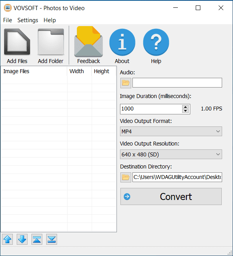Screen dimensions: 233x256
Task: Open the File menu
Action: click(x=7, y=20)
